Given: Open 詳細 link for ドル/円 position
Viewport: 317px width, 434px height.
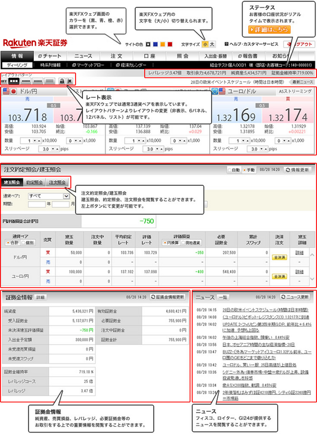Looking at the screenshot, I should coord(299,253).
